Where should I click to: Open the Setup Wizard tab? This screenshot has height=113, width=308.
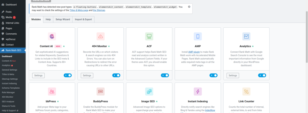(x=63, y=20)
